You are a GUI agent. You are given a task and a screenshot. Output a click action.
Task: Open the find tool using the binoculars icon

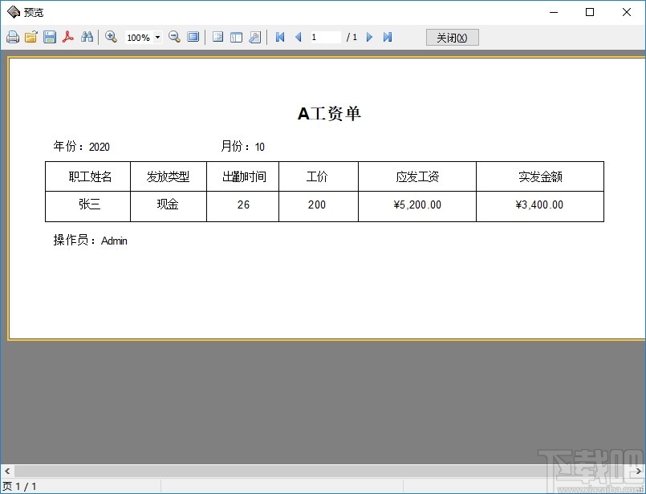click(x=87, y=37)
